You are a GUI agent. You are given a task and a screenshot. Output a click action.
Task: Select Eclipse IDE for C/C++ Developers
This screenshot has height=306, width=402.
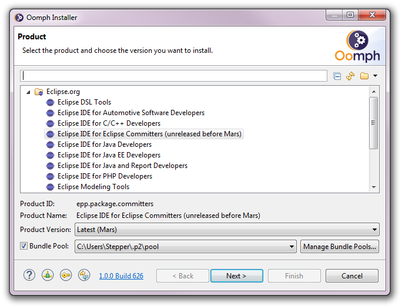[109, 123]
